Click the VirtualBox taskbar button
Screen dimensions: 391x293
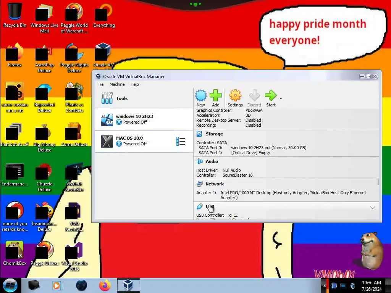coord(128,285)
